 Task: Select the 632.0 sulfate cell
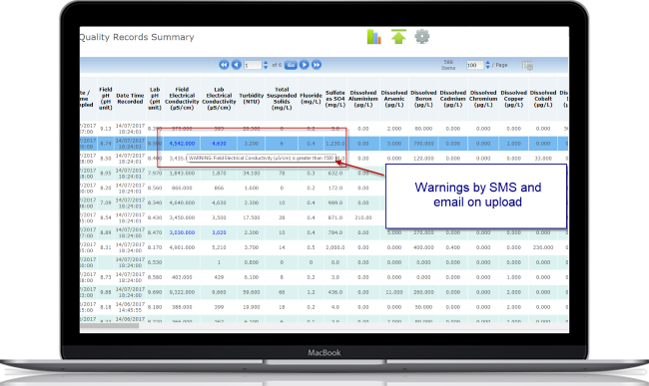click(x=335, y=174)
